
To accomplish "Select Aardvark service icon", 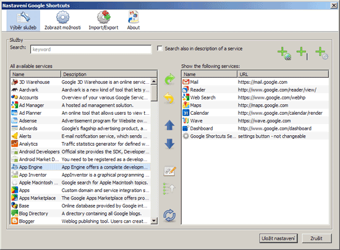I will pos(15,90).
